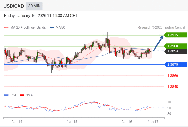
Task: Click the 1.3900 green resistance price tag
Action: (176, 46)
